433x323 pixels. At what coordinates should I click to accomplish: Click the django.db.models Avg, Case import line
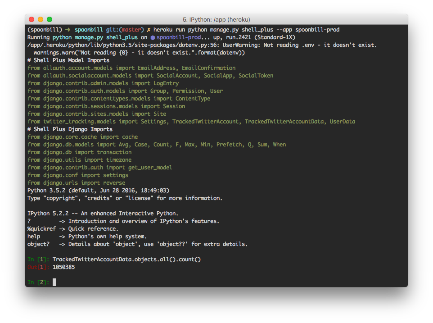click(157, 145)
